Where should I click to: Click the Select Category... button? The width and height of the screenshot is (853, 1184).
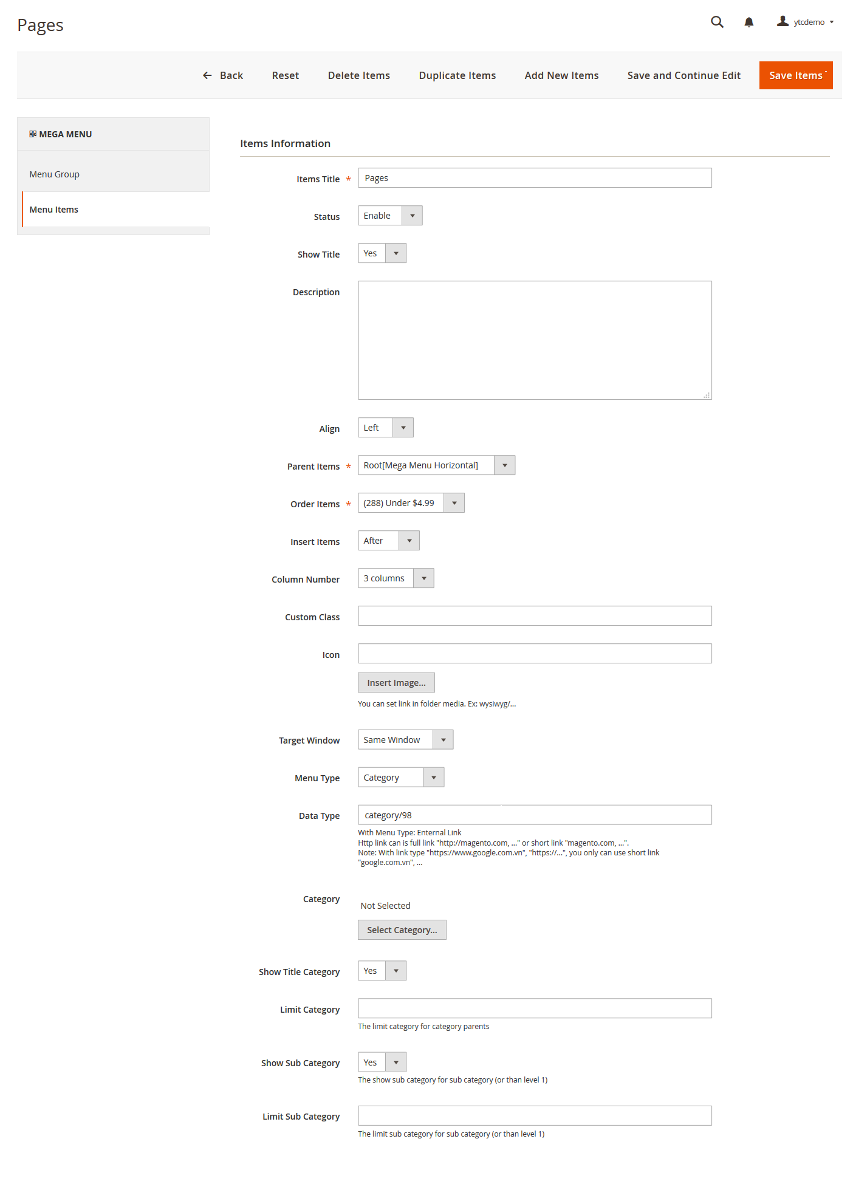point(402,930)
